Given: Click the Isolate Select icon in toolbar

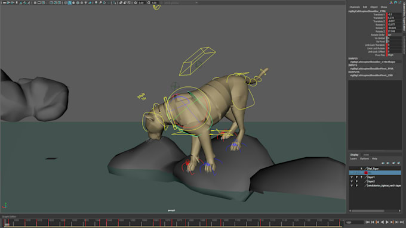Looking at the screenshot, I should click(x=114, y=2).
